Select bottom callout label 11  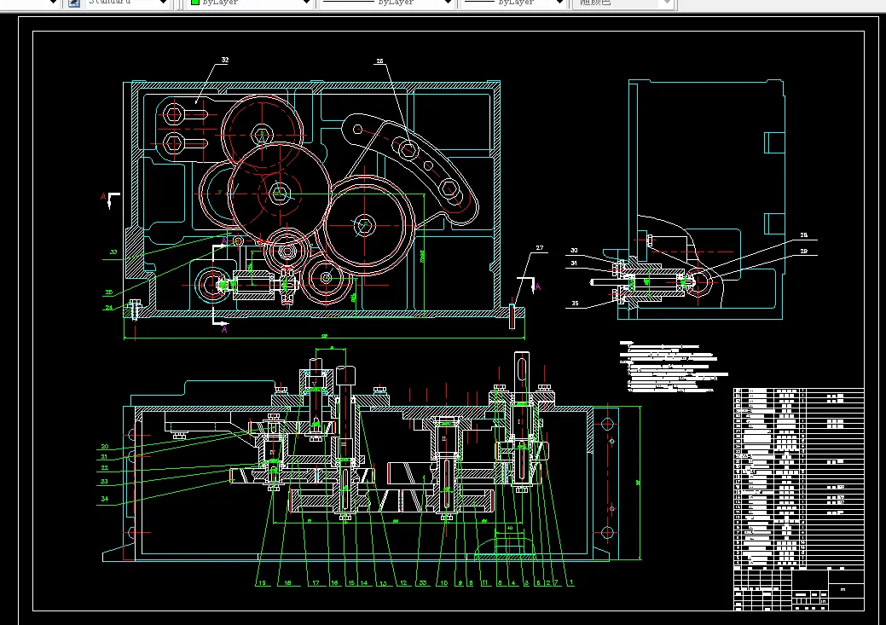click(484, 583)
